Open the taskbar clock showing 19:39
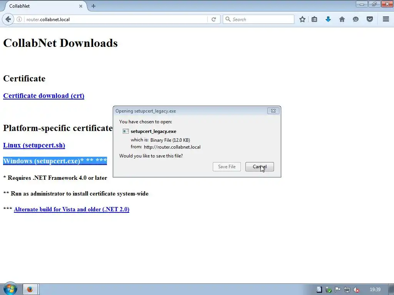Screen dimensions: 394x295 [375, 290]
